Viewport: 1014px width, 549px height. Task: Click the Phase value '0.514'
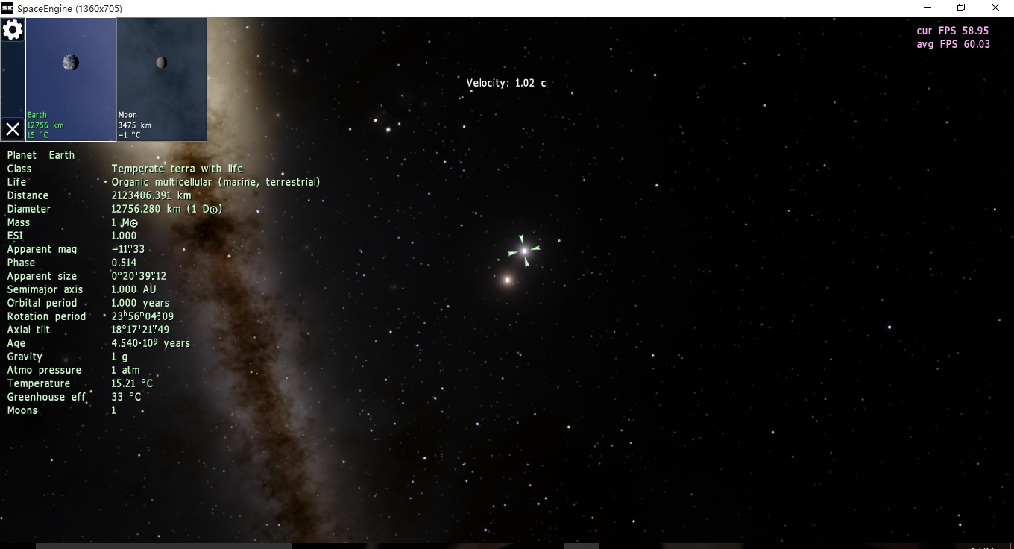(x=124, y=263)
